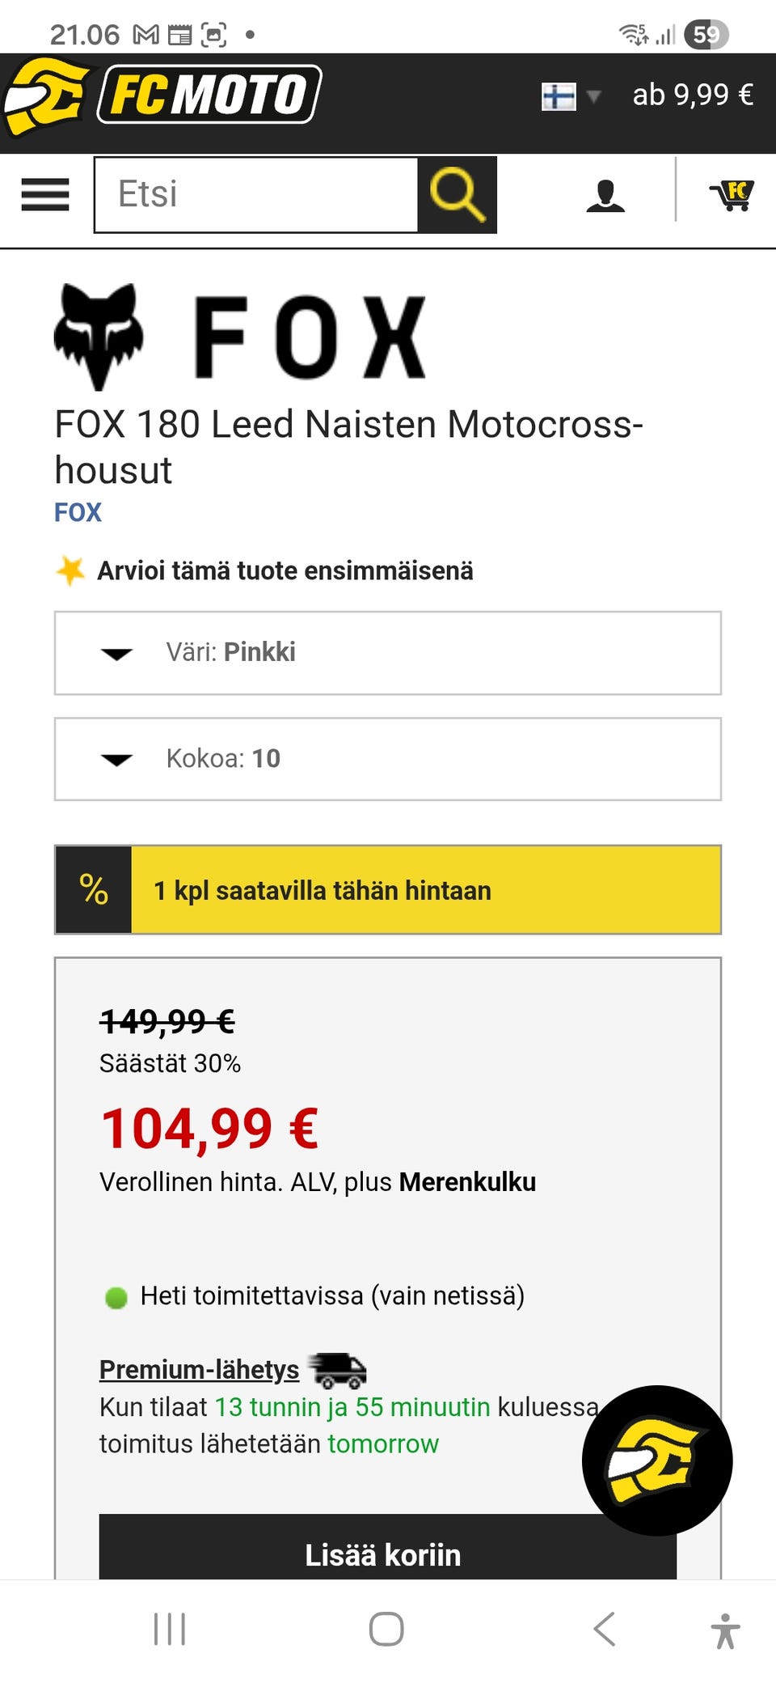
Task: Open the search with the magnifier icon
Action: click(x=457, y=195)
